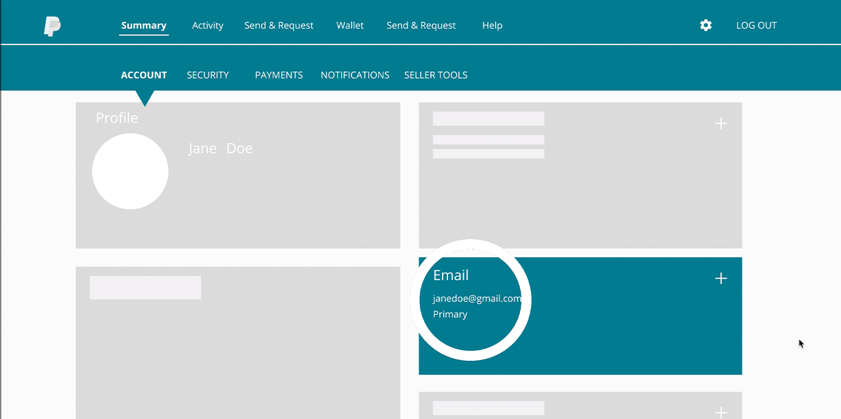Viewport: 841px width, 419px height.
Task: Open the NOTIFICATIONS tab
Action: (355, 75)
